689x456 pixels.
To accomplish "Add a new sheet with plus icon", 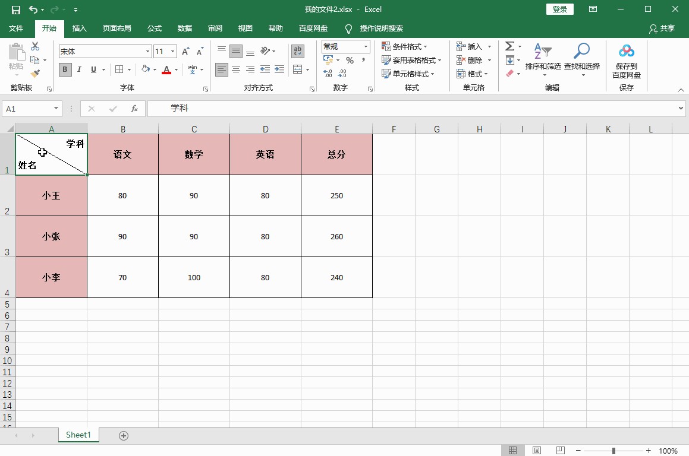I will pos(124,436).
